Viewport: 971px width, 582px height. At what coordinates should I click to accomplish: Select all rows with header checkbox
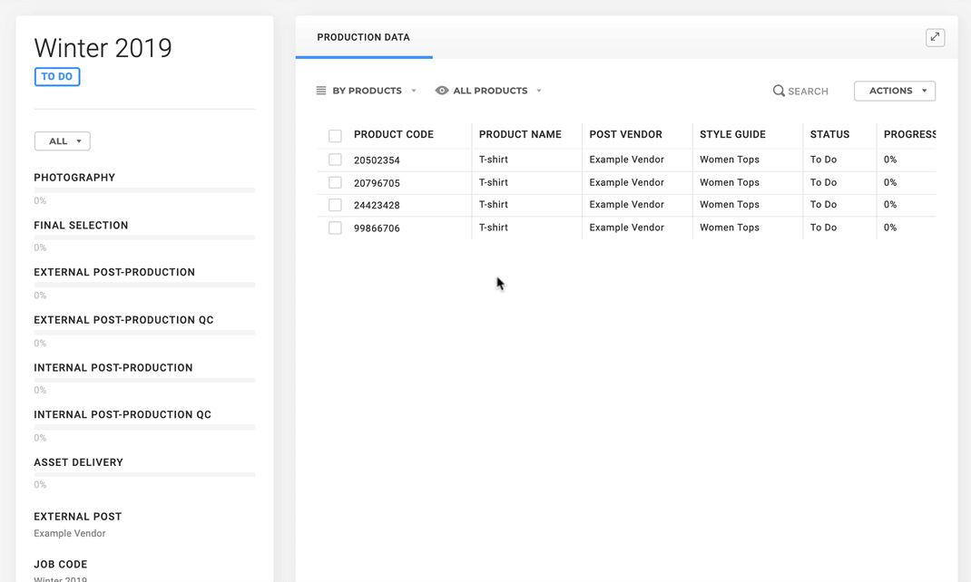(335, 136)
